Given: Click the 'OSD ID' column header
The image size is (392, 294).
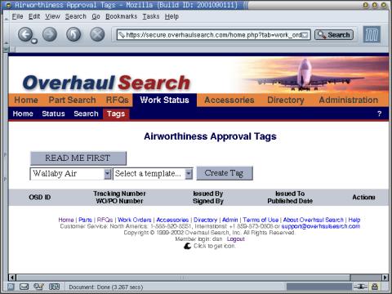Looking at the screenshot, I should (40, 197).
